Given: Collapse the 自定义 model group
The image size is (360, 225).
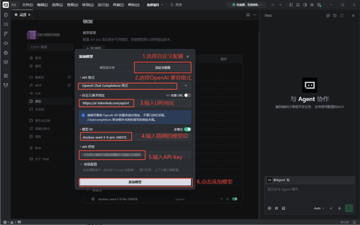Looking at the screenshot, I should 88,190.
